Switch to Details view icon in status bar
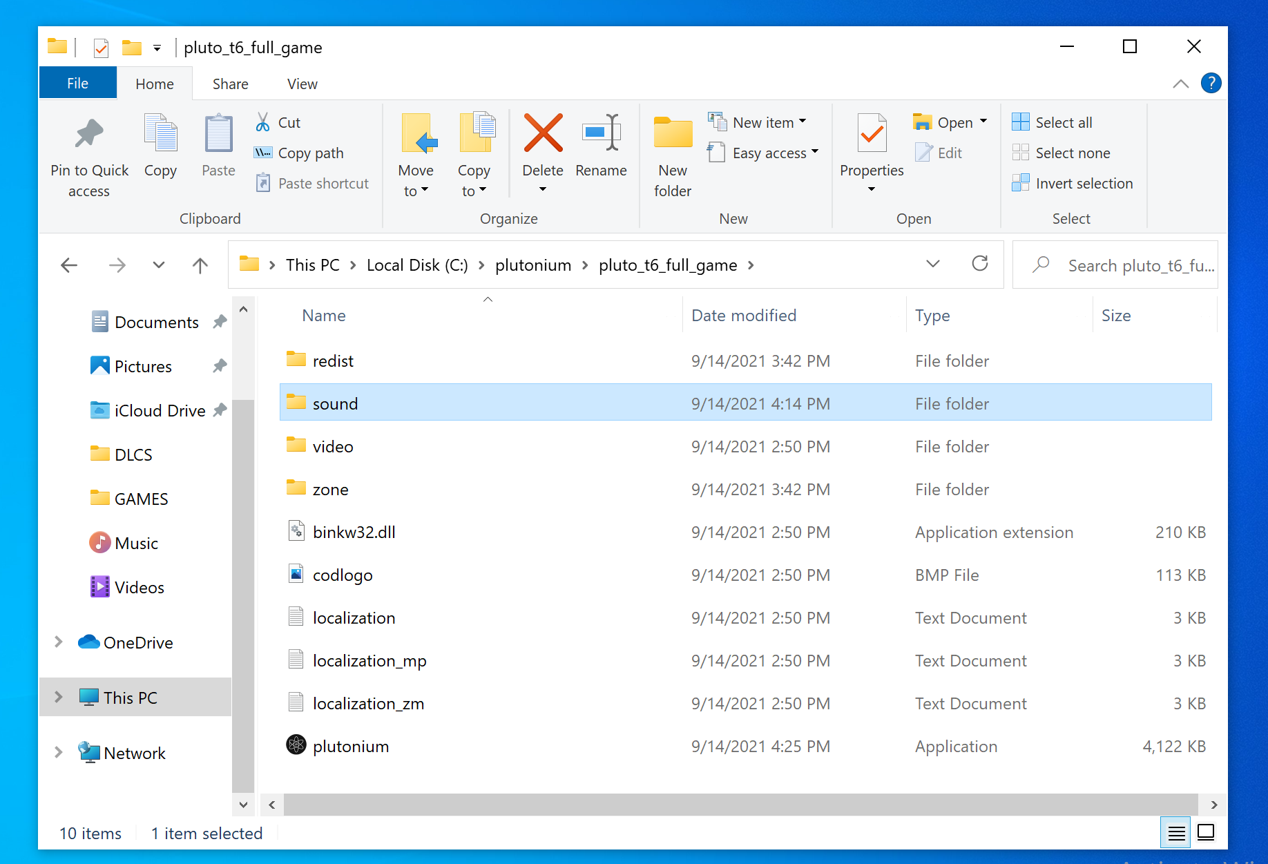 click(x=1177, y=833)
